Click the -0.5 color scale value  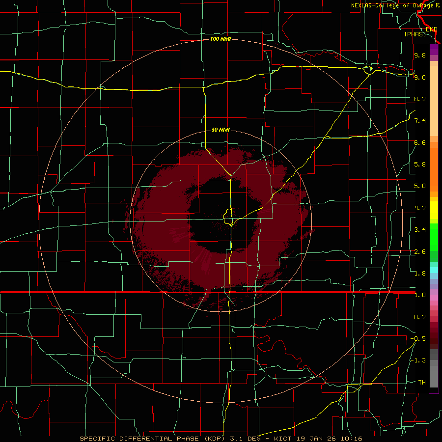coord(418,339)
